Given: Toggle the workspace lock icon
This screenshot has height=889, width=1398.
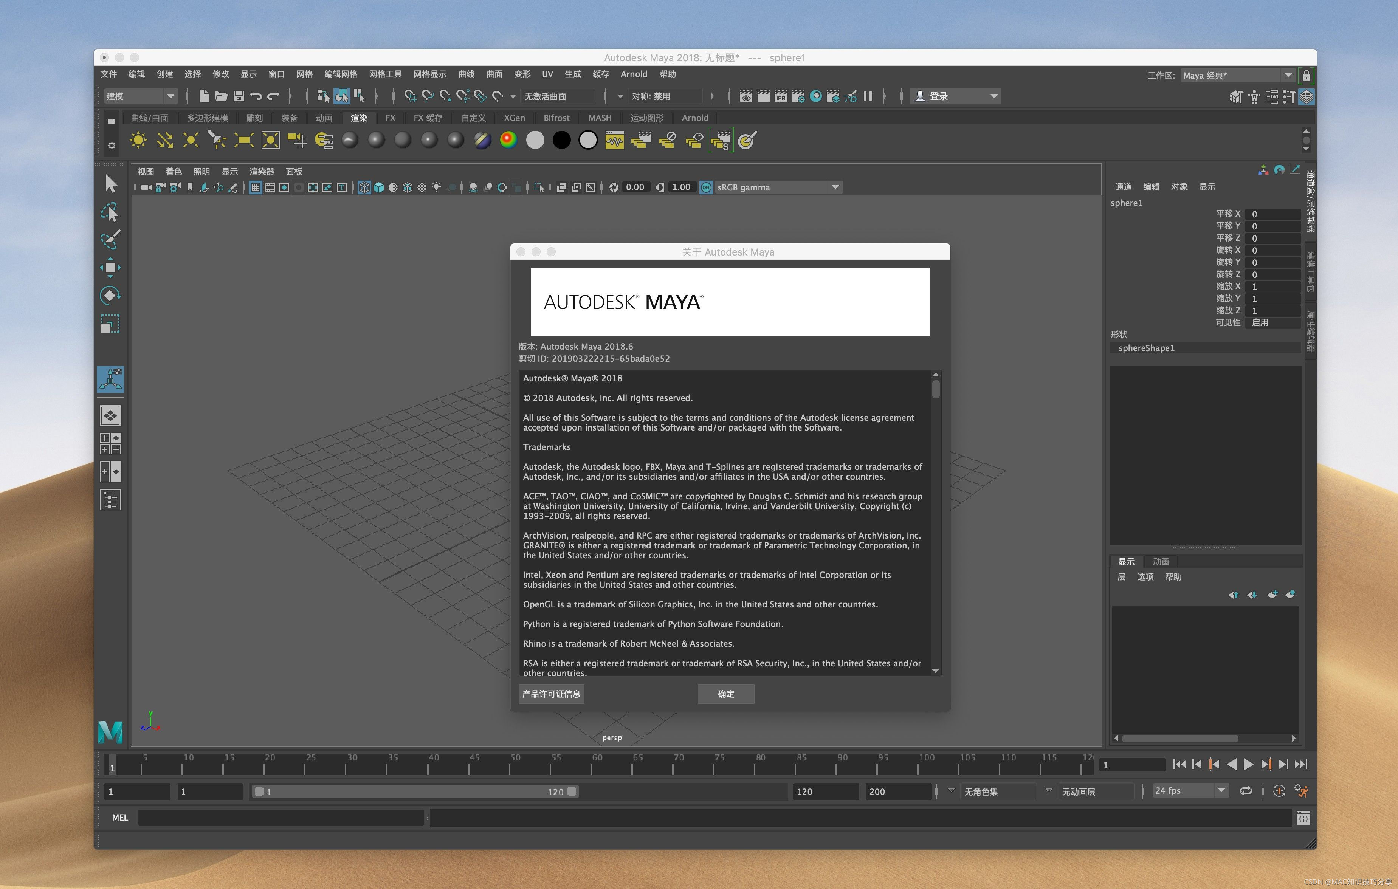Looking at the screenshot, I should coord(1306,76).
